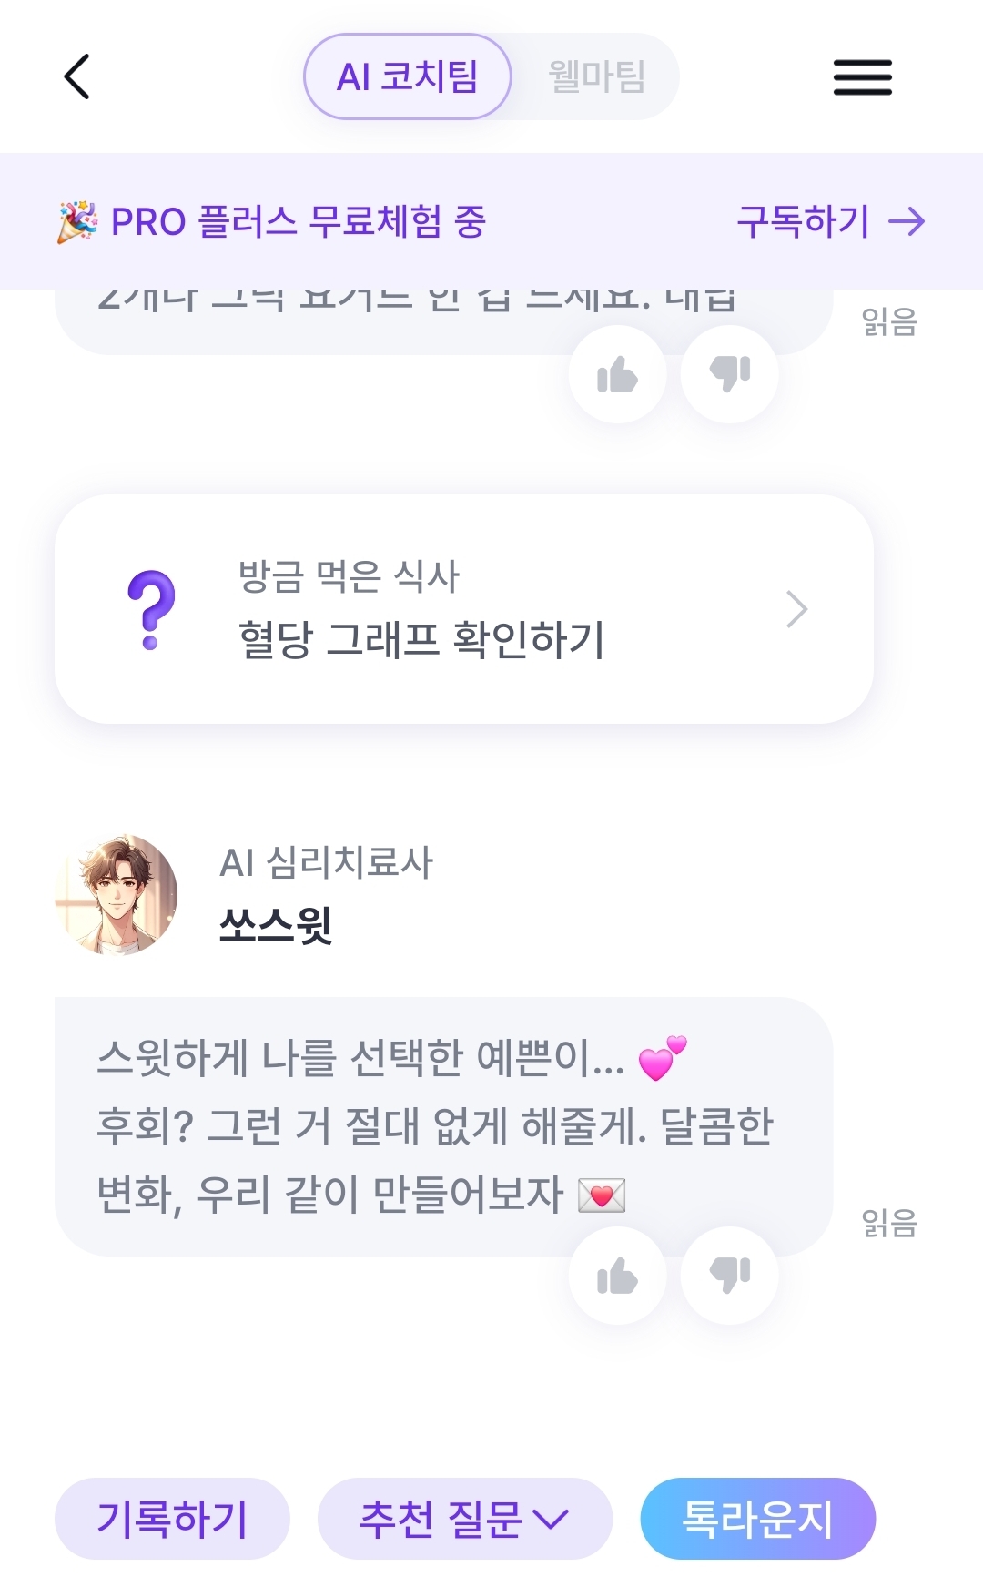Tap the 쏘스윗 name label
983x1577 pixels.
point(276,926)
